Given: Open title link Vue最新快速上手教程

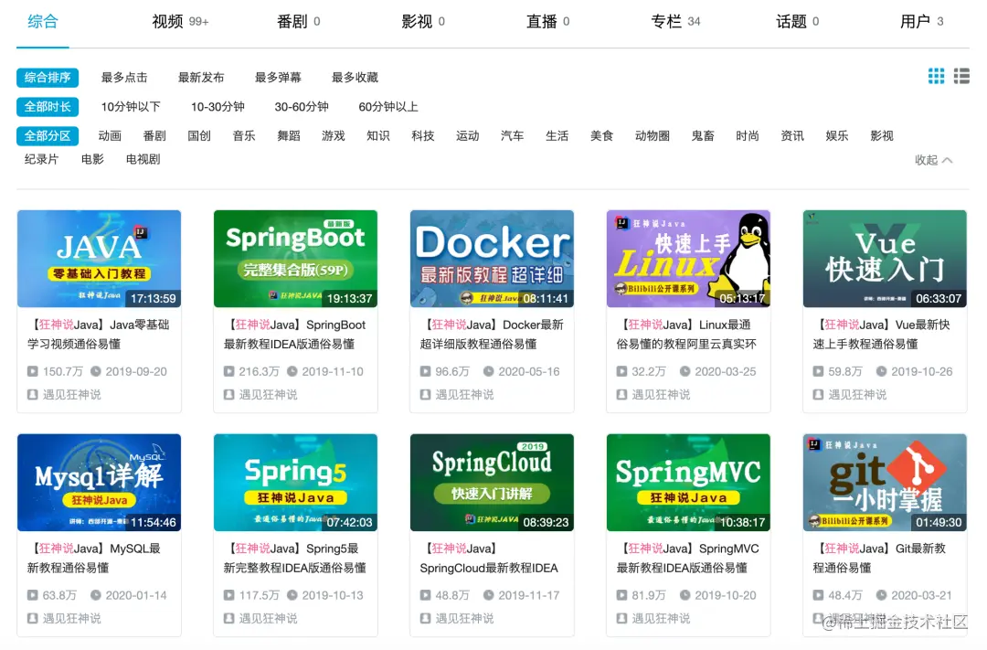Looking at the screenshot, I should 881,335.
